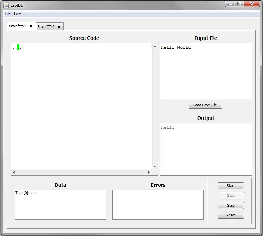Viewport: 263px width, 236px height.
Task: Click source code scroll left arrow
Action: (x=14, y=172)
